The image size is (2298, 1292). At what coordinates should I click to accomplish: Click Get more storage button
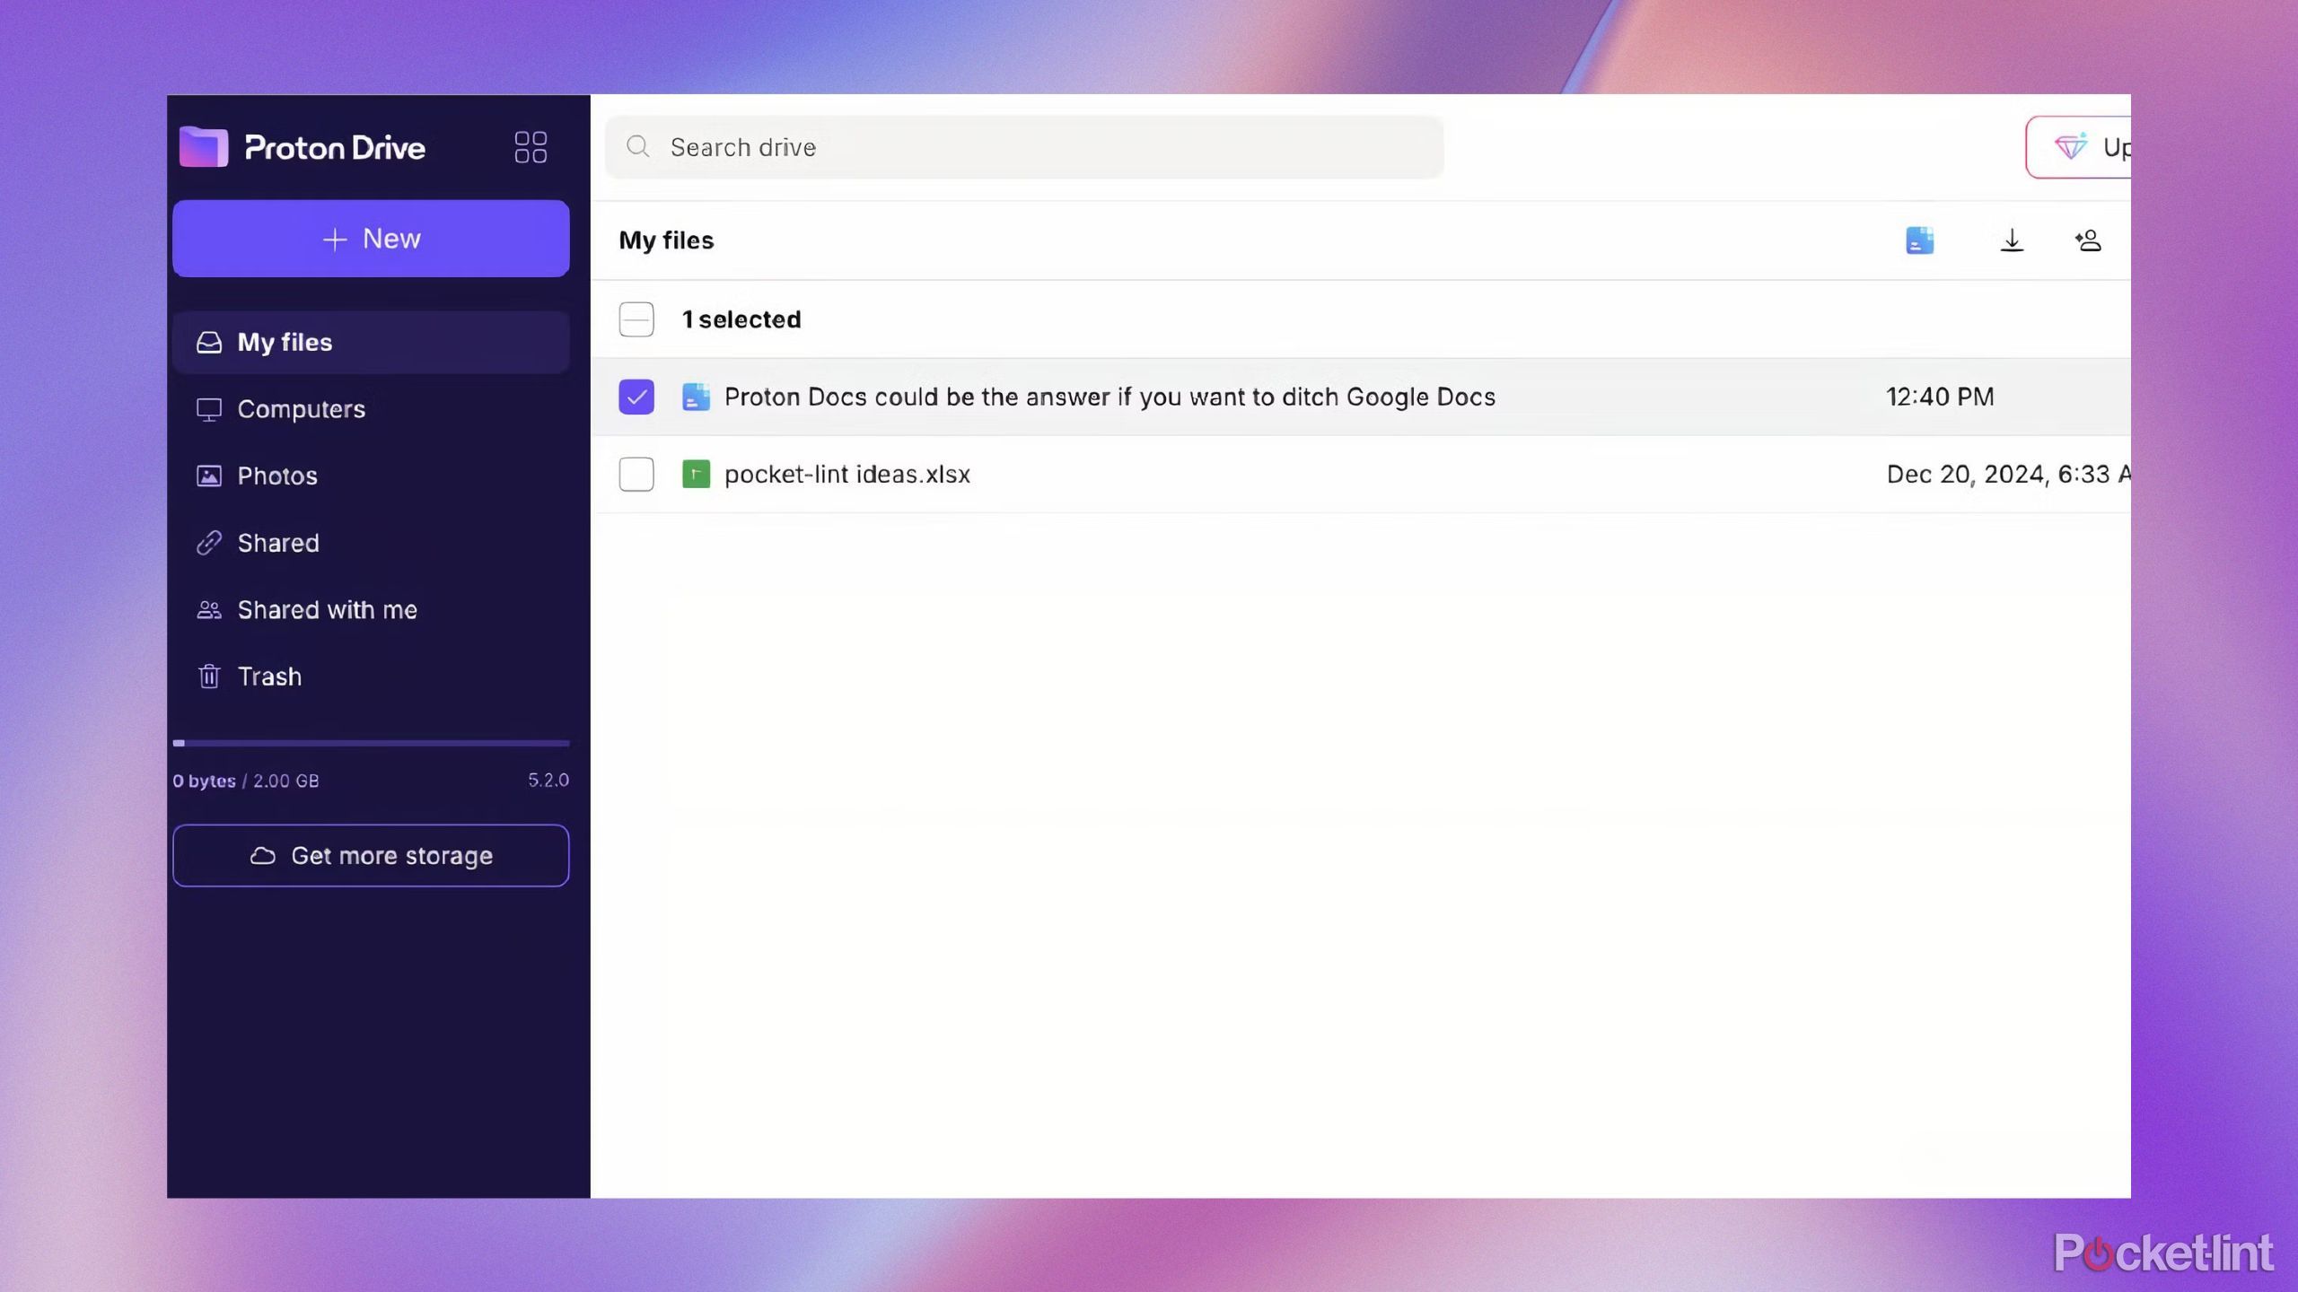click(x=371, y=853)
